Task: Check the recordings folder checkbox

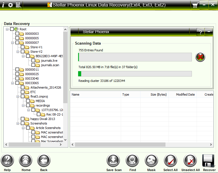Action: [x=28, y=105]
